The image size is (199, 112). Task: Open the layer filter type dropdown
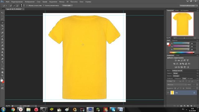click(171, 81)
